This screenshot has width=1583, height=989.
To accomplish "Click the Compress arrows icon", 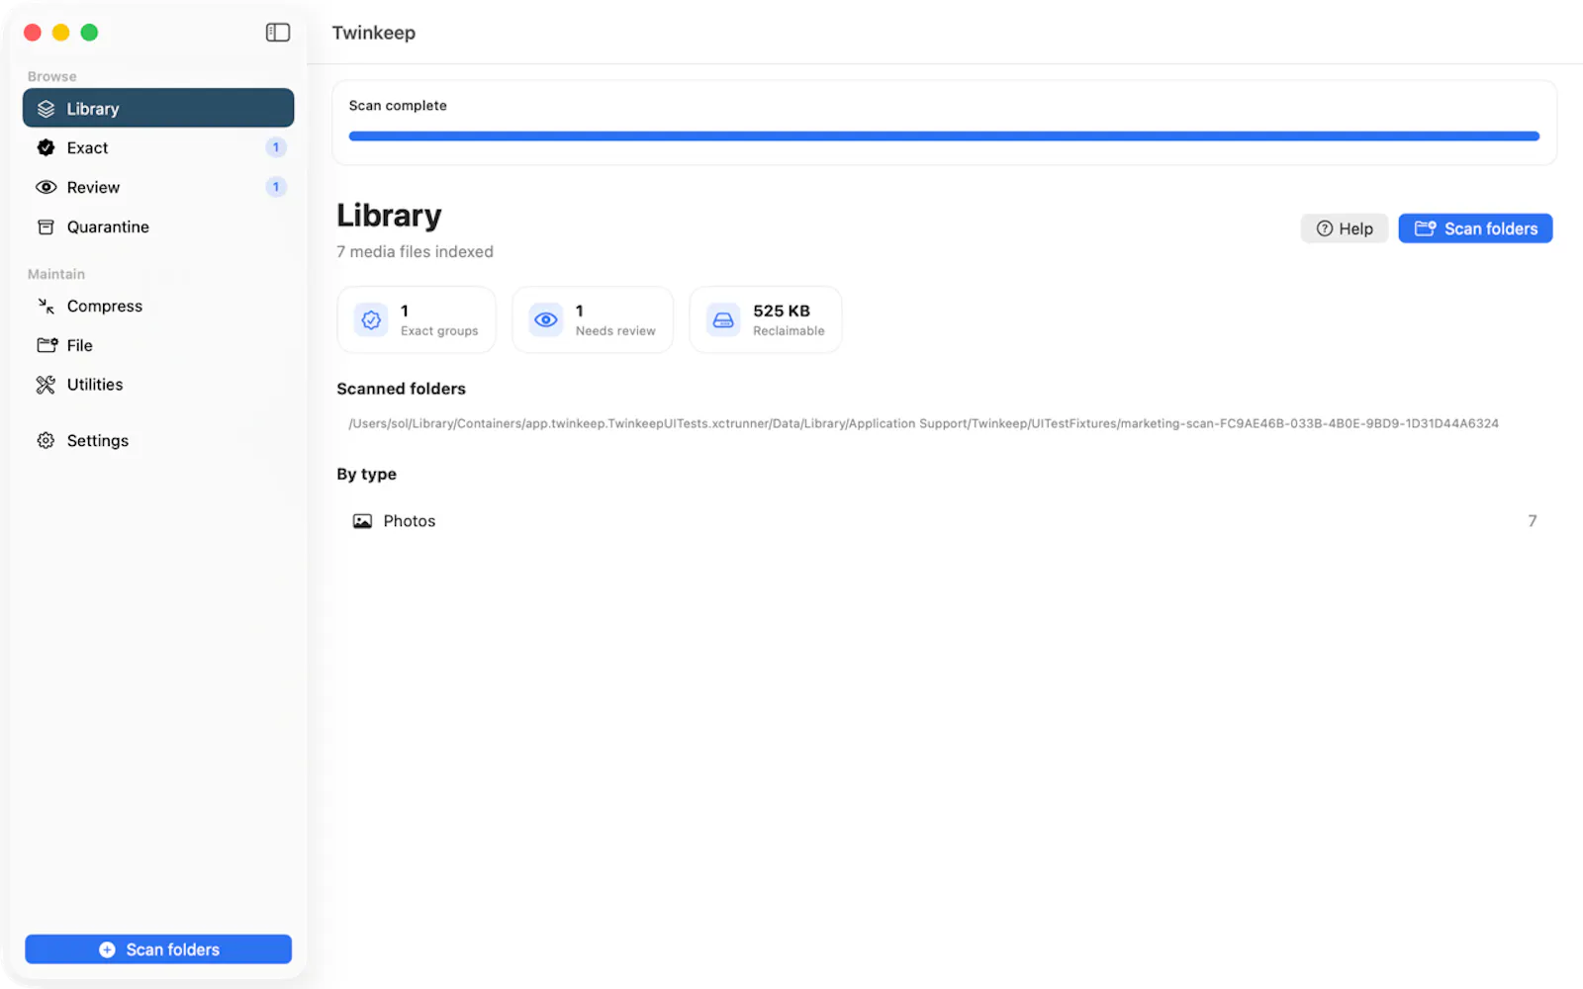I will (46, 306).
